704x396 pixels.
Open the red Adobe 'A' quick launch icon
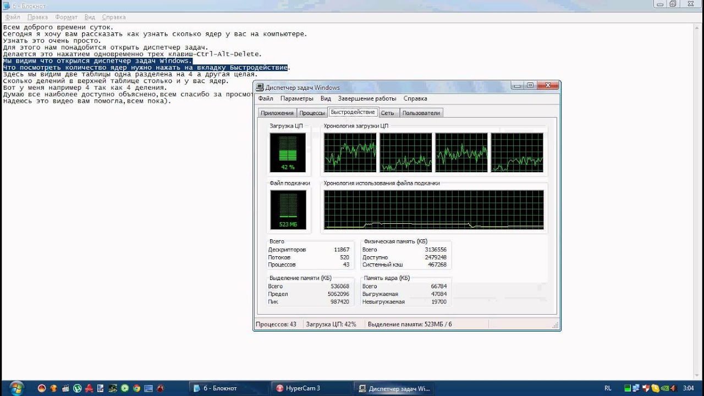(89, 388)
